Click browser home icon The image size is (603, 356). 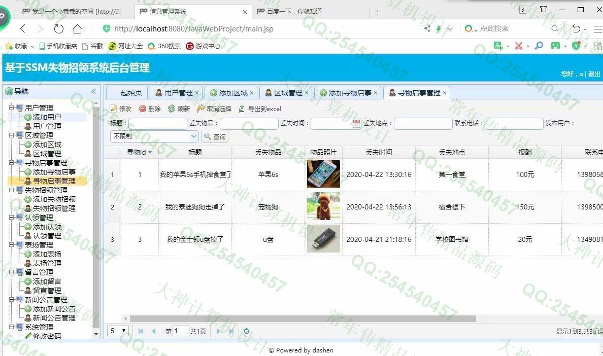pos(77,29)
